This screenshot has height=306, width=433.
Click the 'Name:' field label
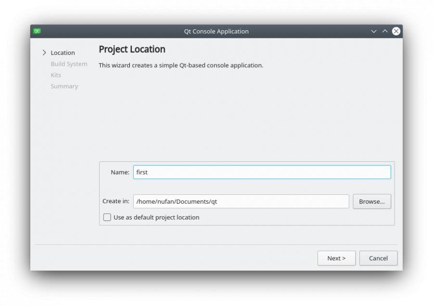[120, 172]
